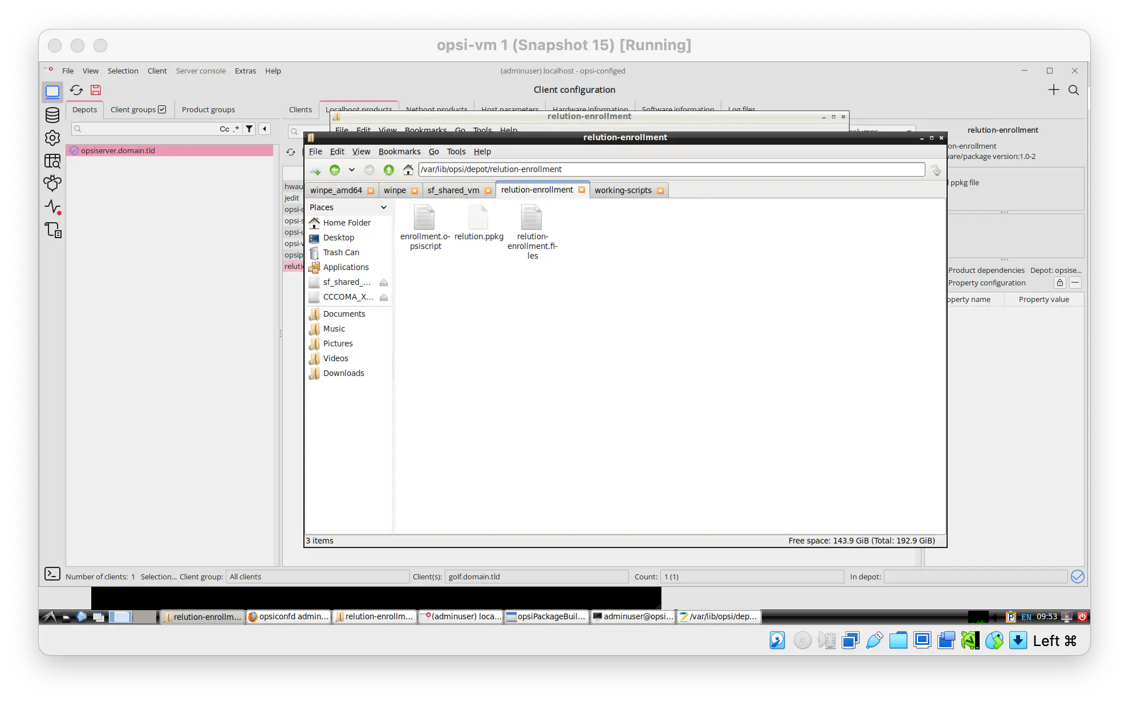Click the green go-up folder arrow
The height and width of the screenshot is (703, 1129).
click(x=389, y=170)
